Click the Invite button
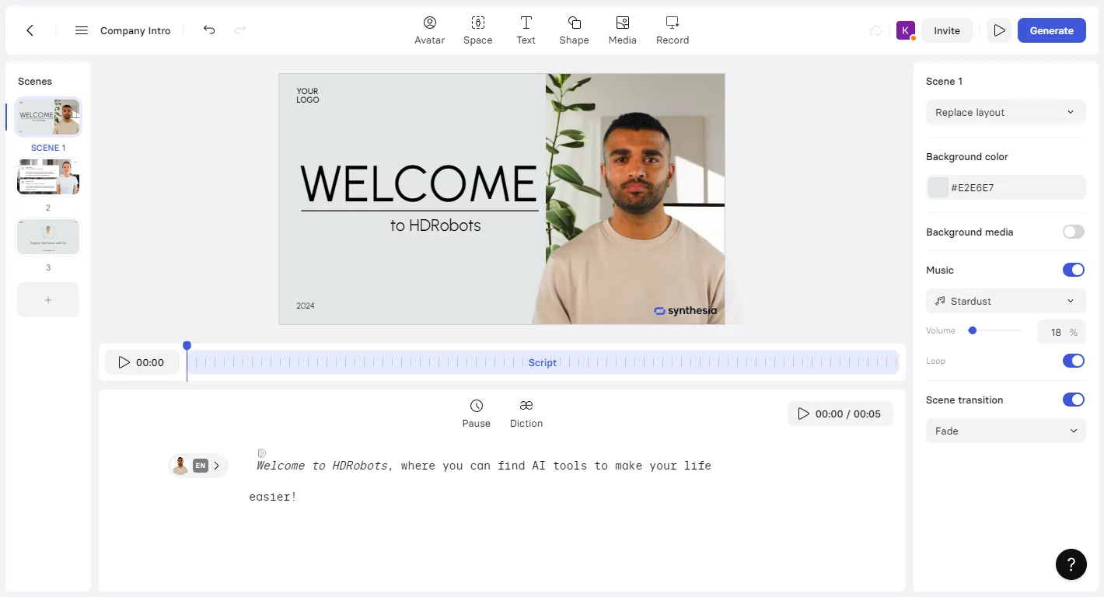The width and height of the screenshot is (1104, 597). [946, 30]
